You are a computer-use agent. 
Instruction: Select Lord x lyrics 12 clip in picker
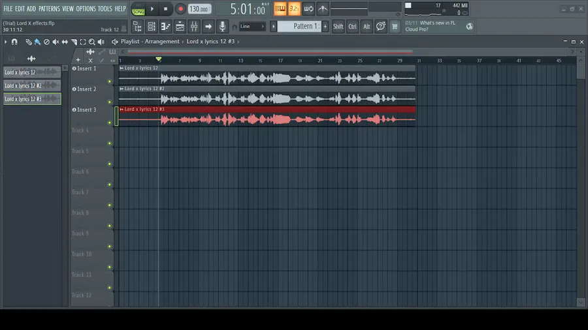32,72
